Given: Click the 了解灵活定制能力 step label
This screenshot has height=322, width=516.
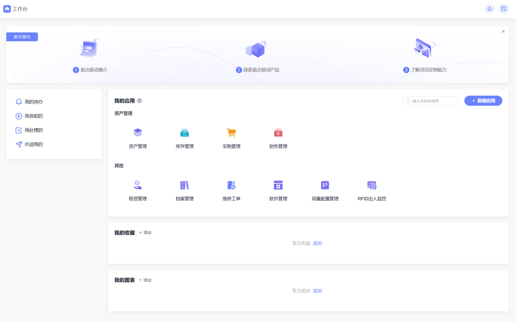Looking at the screenshot, I should [429, 70].
